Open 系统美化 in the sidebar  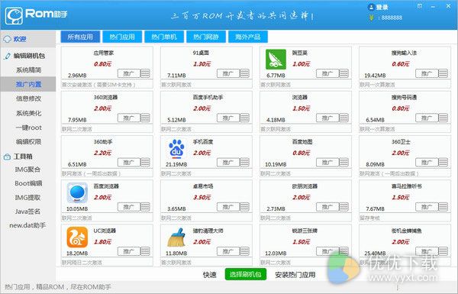point(28,113)
